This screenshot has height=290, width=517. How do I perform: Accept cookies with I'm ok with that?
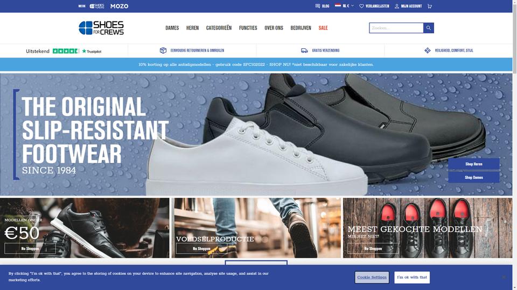pyautogui.click(x=412, y=277)
